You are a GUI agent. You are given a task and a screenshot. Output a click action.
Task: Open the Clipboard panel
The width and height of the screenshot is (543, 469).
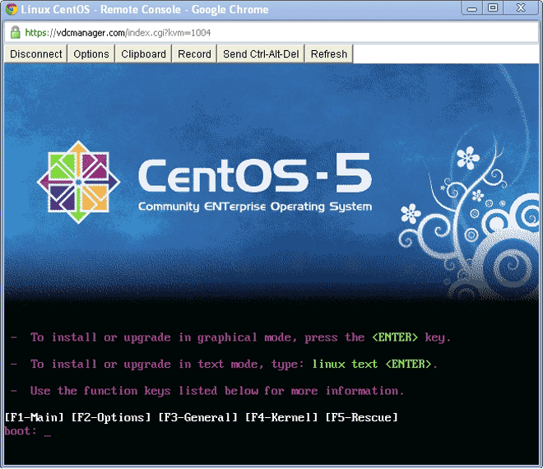pyautogui.click(x=143, y=54)
